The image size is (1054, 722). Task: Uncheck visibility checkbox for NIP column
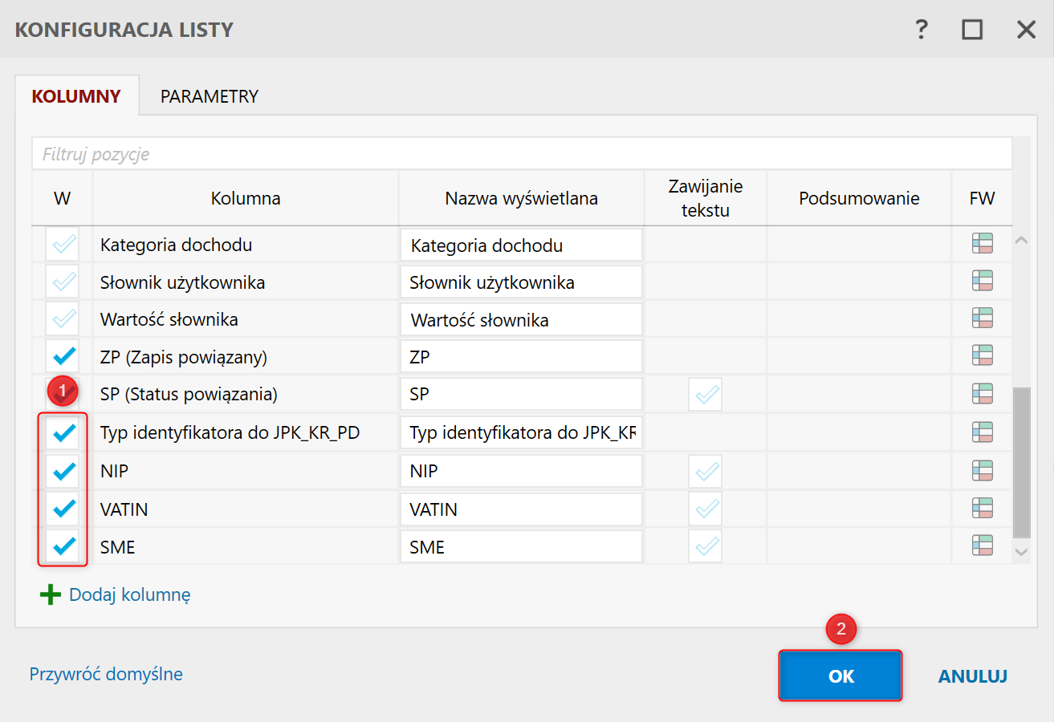(63, 471)
